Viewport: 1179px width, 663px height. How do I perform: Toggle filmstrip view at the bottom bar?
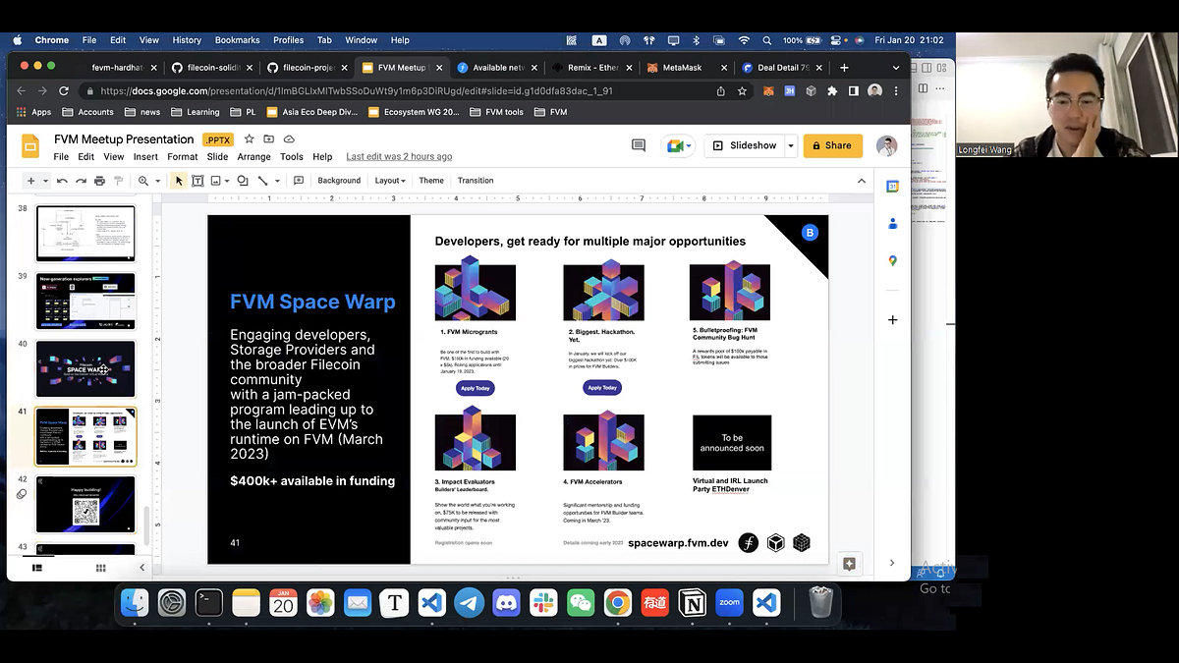(x=37, y=568)
